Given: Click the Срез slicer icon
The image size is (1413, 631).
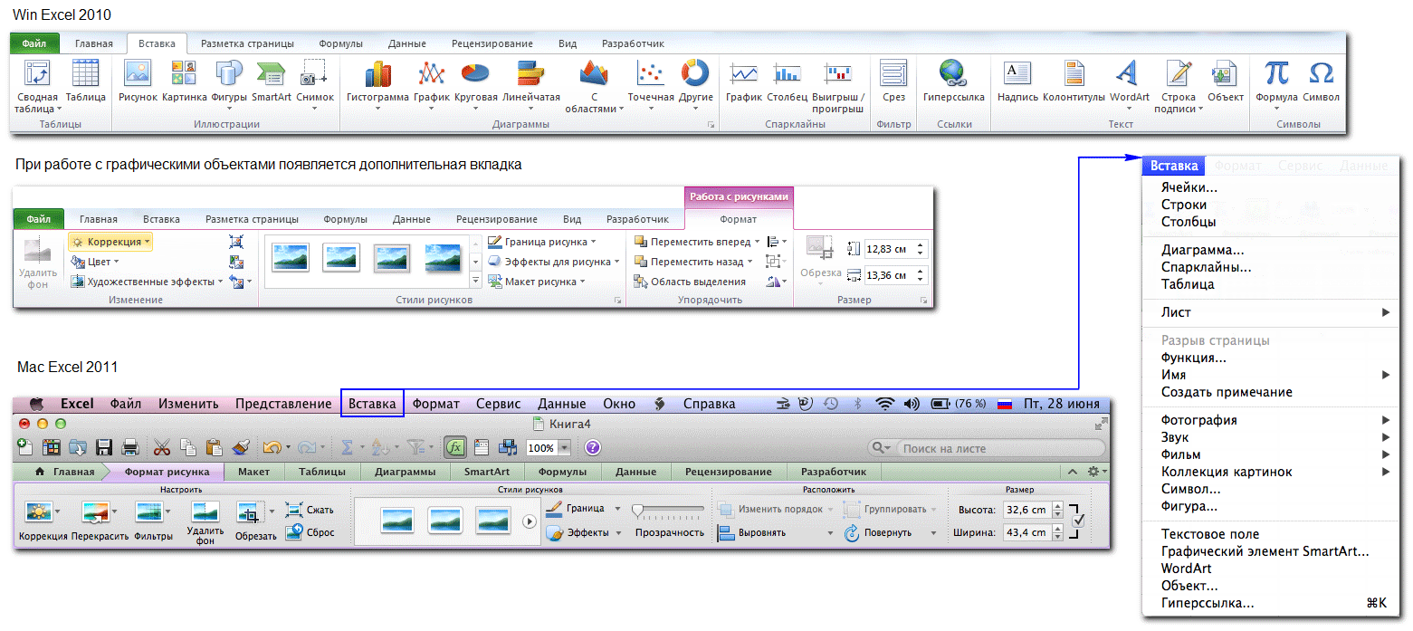Looking at the screenshot, I should tap(893, 72).
